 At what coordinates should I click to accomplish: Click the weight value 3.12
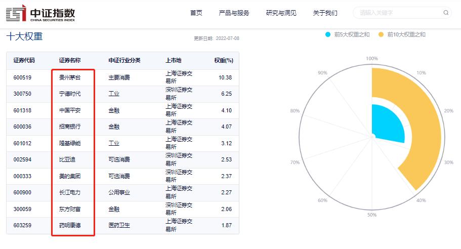(226, 143)
